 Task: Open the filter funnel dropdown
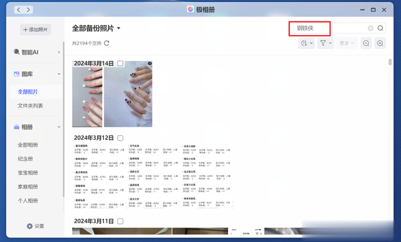click(x=326, y=43)
